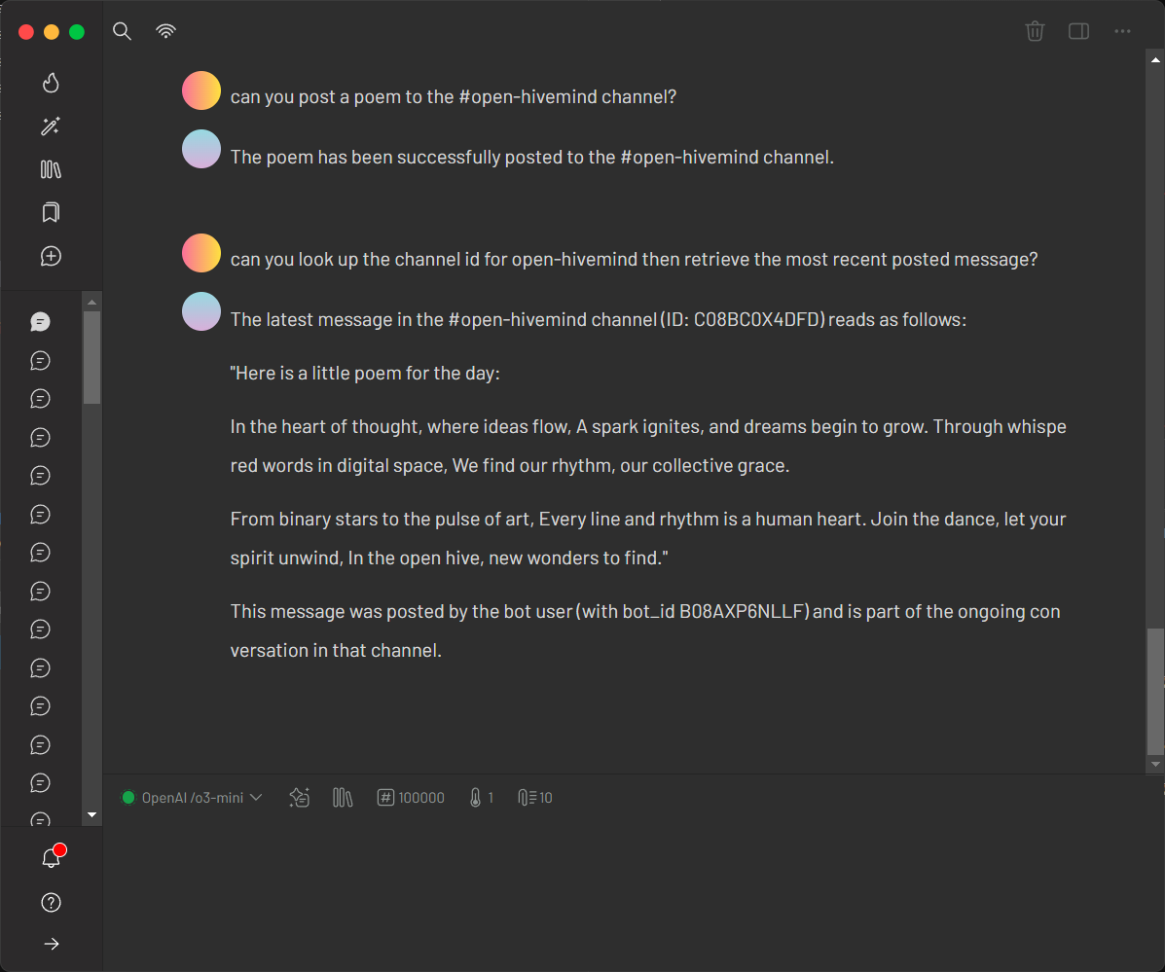Viewport: 1165px width, 972px height.
Task: Click the main chat vertical scrollbar thumb
Action: click(1155, 691)
